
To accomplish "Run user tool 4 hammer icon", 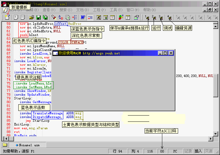I will coord(170,17).
